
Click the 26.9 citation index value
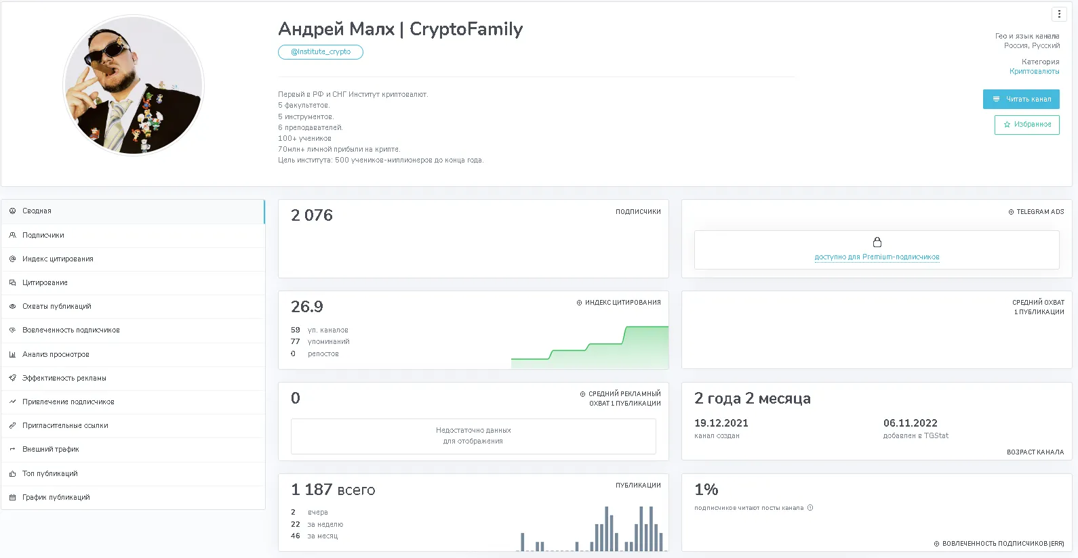point(307,307)
